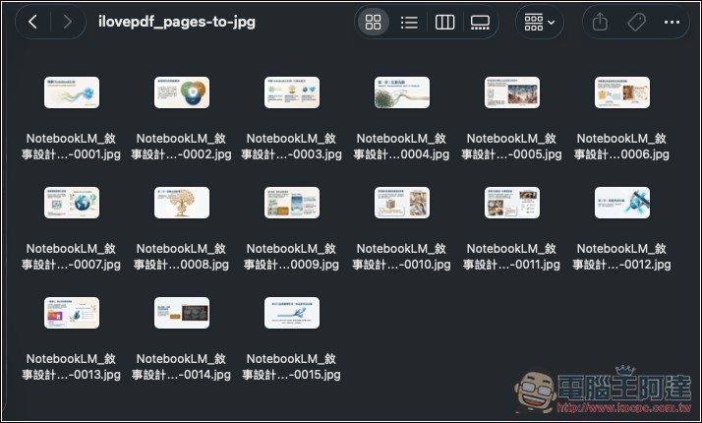Open the more actions ellipsis menu
Image resolution: width=702 pixels, height=423 pixels.
[672, 22]
